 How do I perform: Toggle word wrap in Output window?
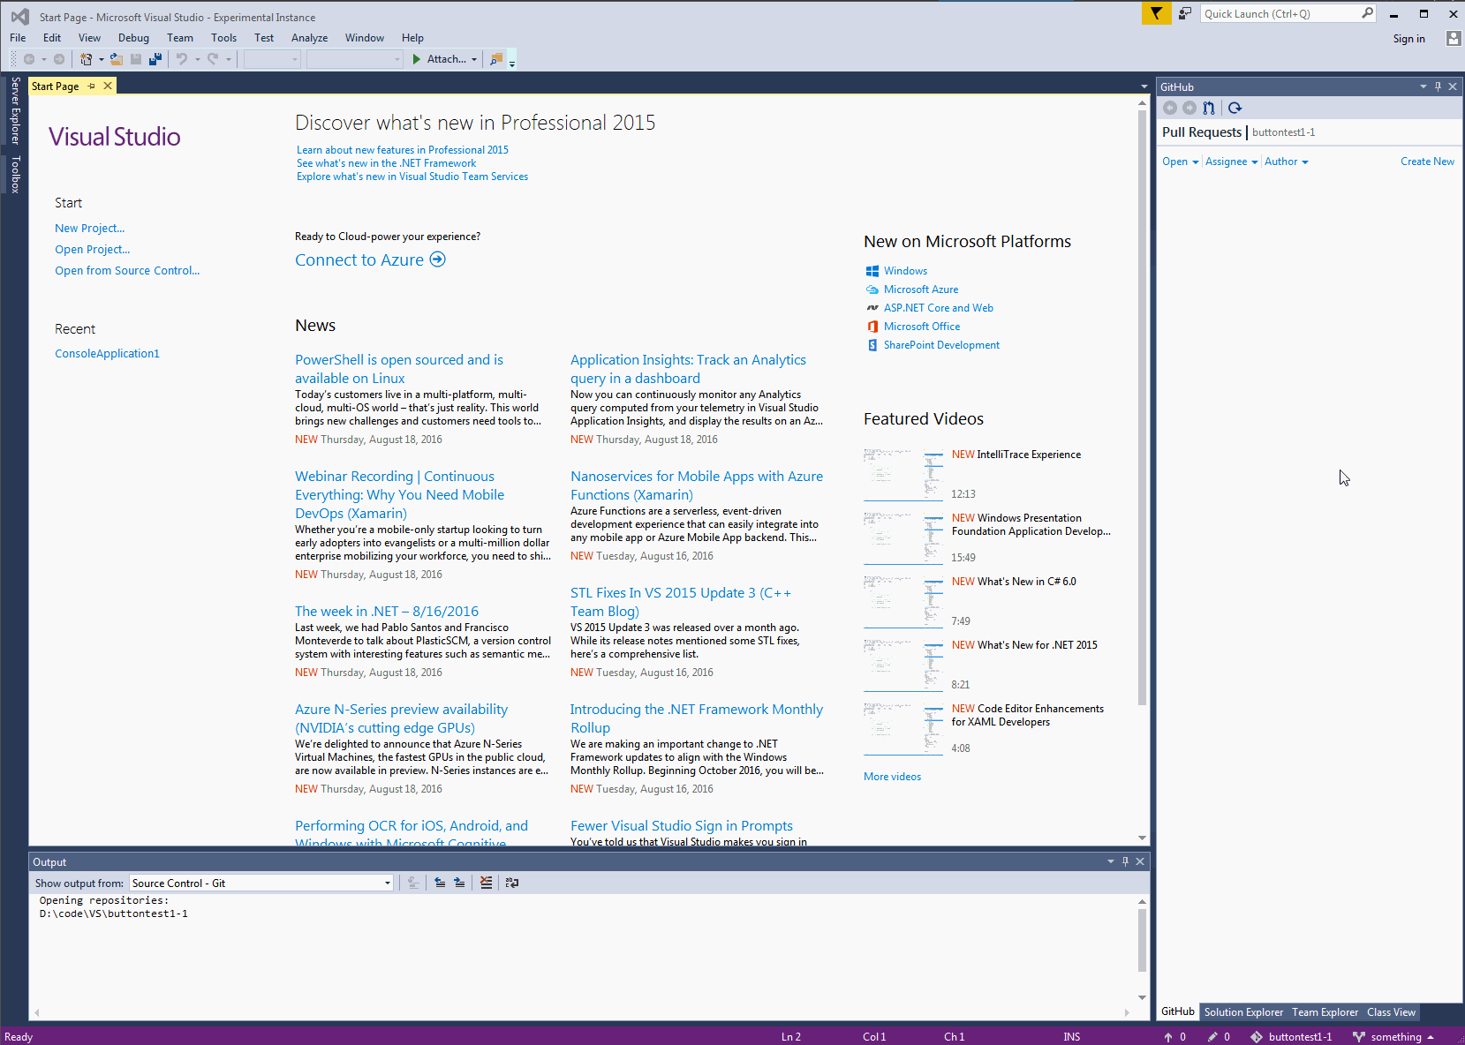512,883
